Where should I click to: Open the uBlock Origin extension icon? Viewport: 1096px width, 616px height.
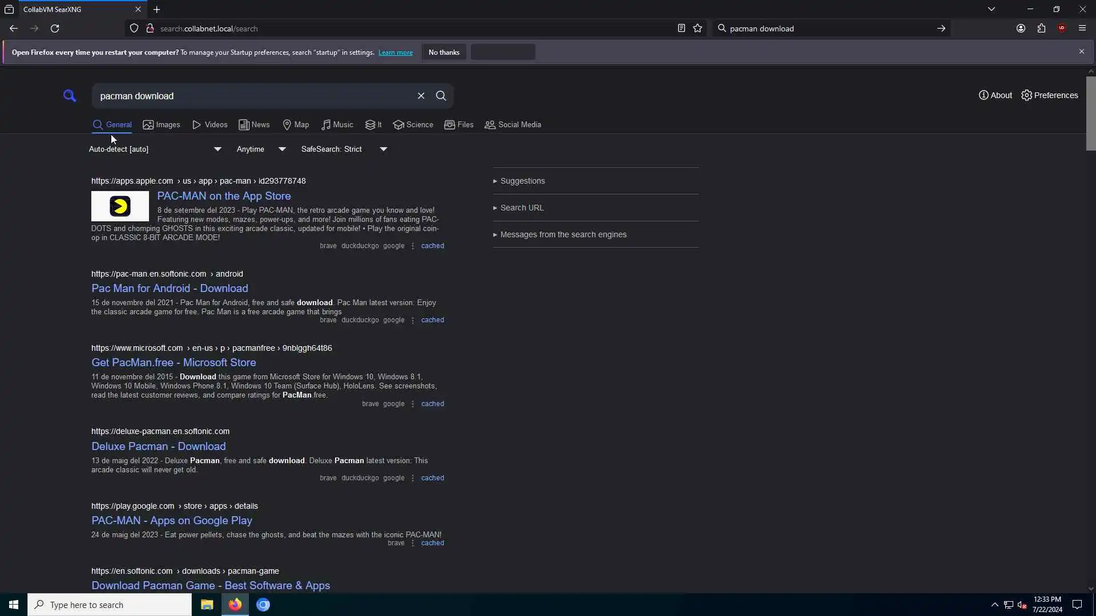pyautogui.click(x=1061, y=29)
